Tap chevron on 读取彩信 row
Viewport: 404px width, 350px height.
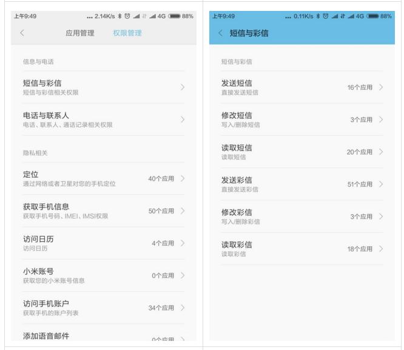tap(381, 249)
